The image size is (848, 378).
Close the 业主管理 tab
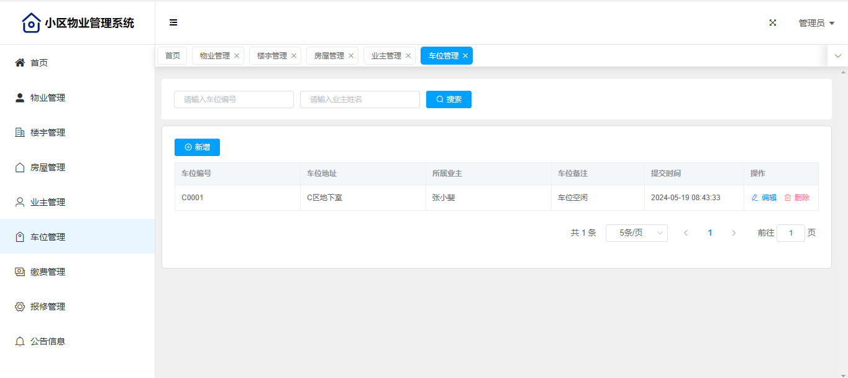(x=408, y=56)
